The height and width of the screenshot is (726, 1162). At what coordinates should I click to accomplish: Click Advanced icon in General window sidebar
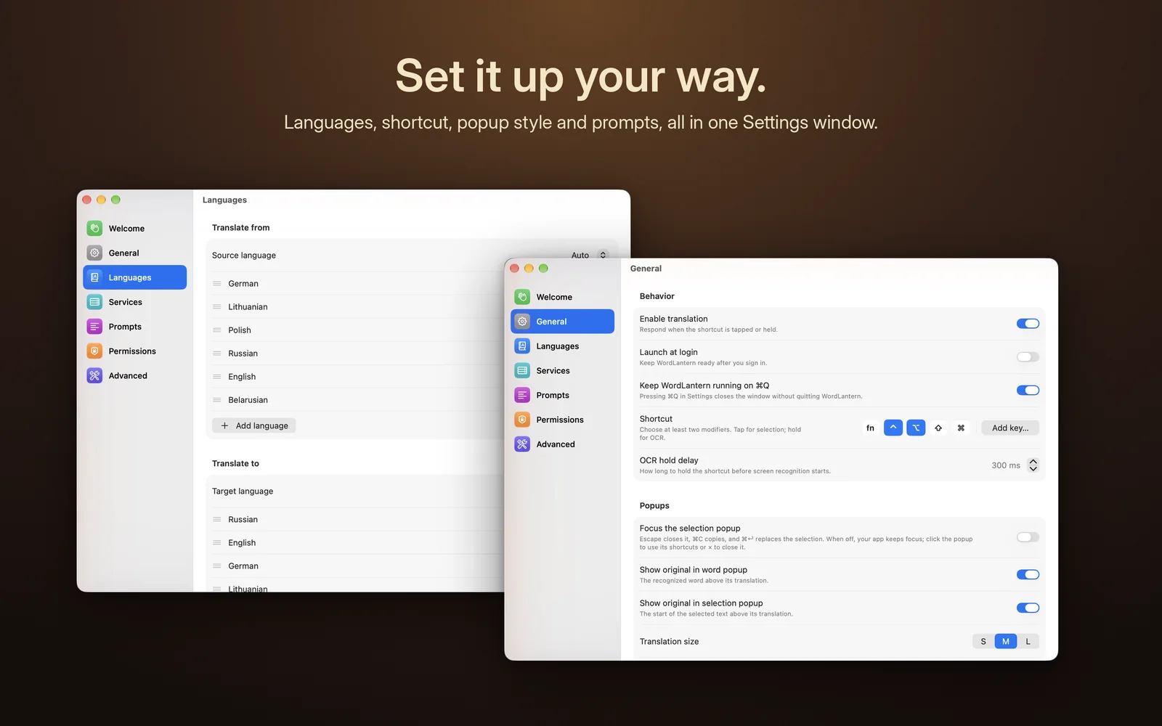(x=522, y=444)
